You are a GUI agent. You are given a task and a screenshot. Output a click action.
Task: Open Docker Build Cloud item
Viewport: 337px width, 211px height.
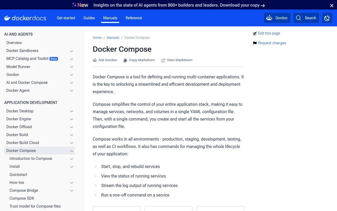23,143
